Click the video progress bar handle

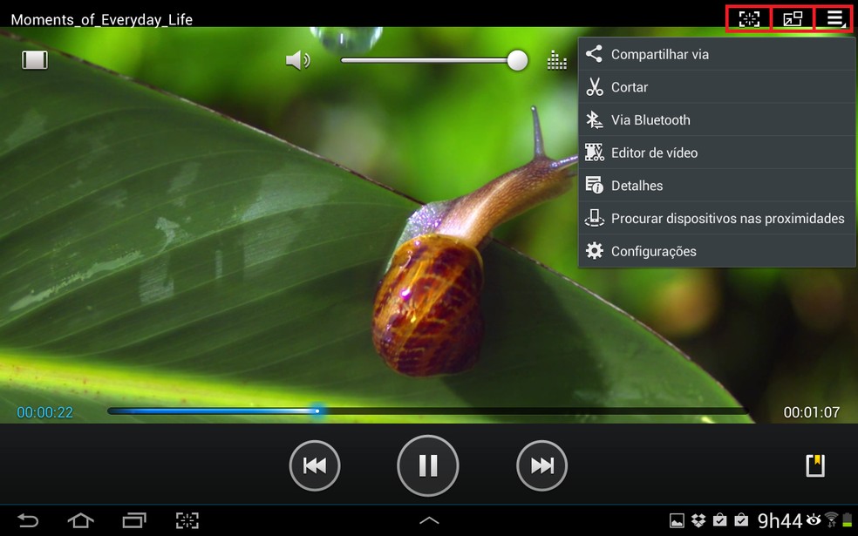pyautogui.click(x=317, y=410)
